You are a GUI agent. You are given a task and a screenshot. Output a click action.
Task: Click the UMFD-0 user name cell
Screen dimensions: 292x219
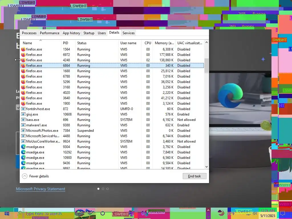pyautogui.click(x=127, y=109)
